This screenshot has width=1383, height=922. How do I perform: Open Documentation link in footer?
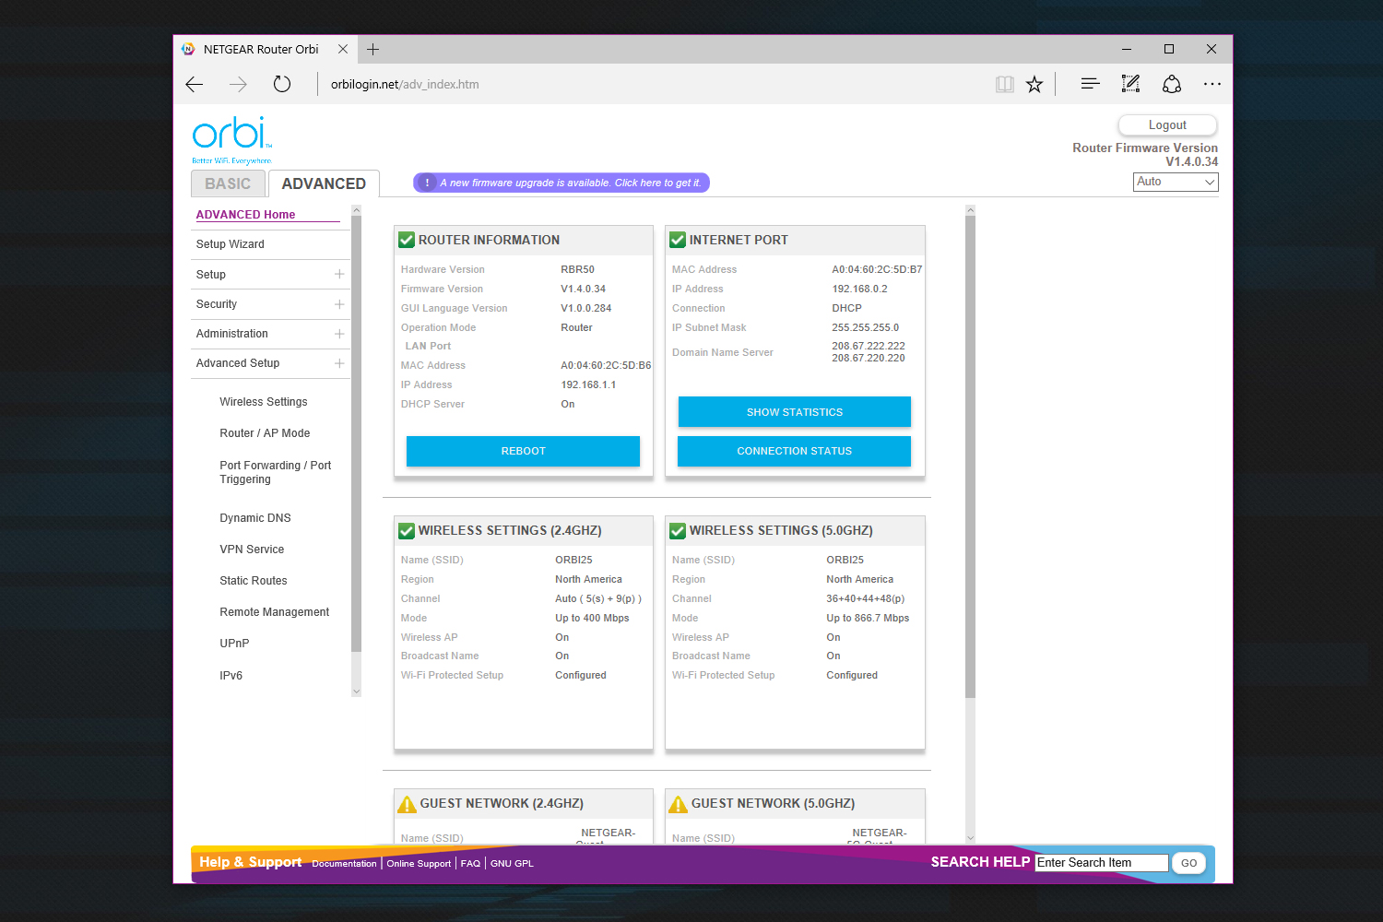point(344,864)
